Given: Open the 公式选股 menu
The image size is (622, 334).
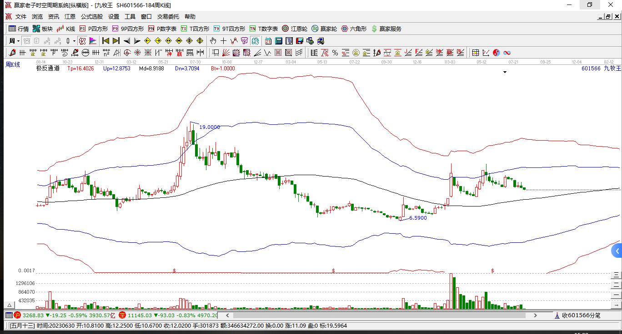Looking at the screenshot, I should [92, 16].
